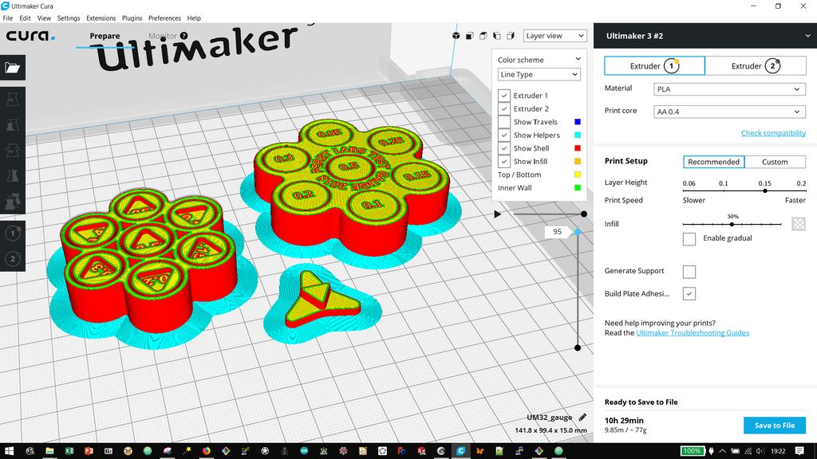Click the Prepare stage tab
Screen dimensions: 817x459
tap(105, 36)
